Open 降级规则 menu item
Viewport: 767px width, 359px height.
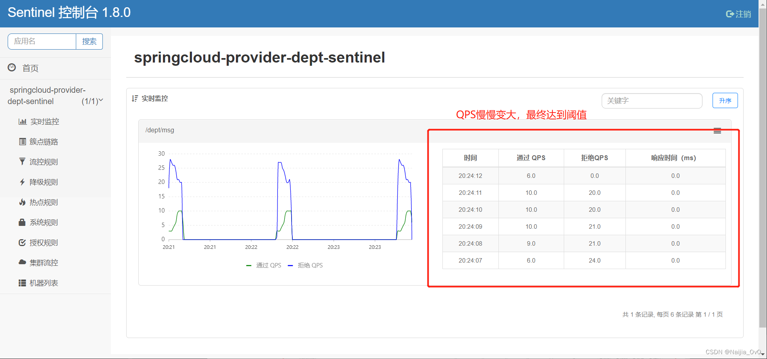click(44, 182)
